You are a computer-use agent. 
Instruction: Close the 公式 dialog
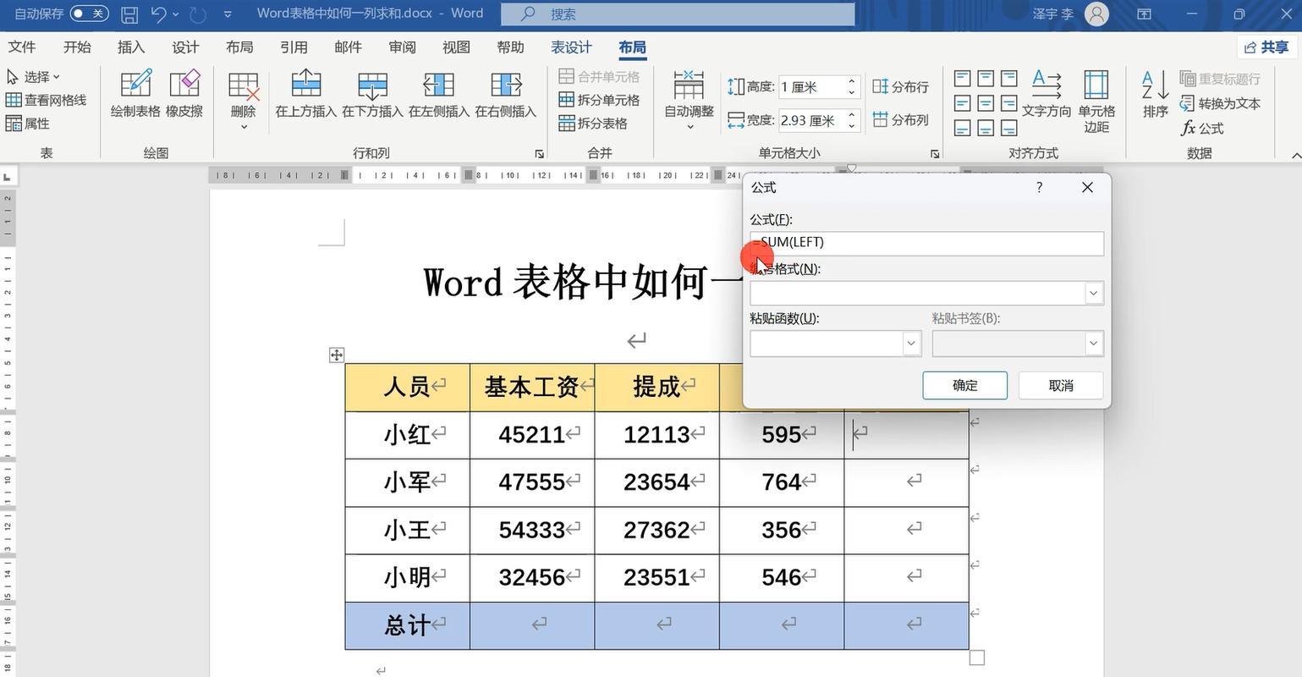[x=1088, y=187]
